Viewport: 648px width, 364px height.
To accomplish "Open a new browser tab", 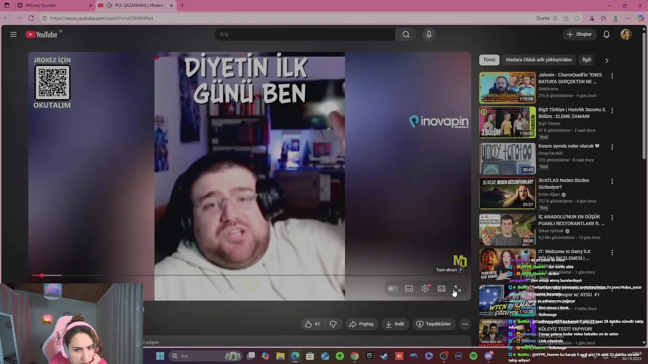I will (182, 6).
